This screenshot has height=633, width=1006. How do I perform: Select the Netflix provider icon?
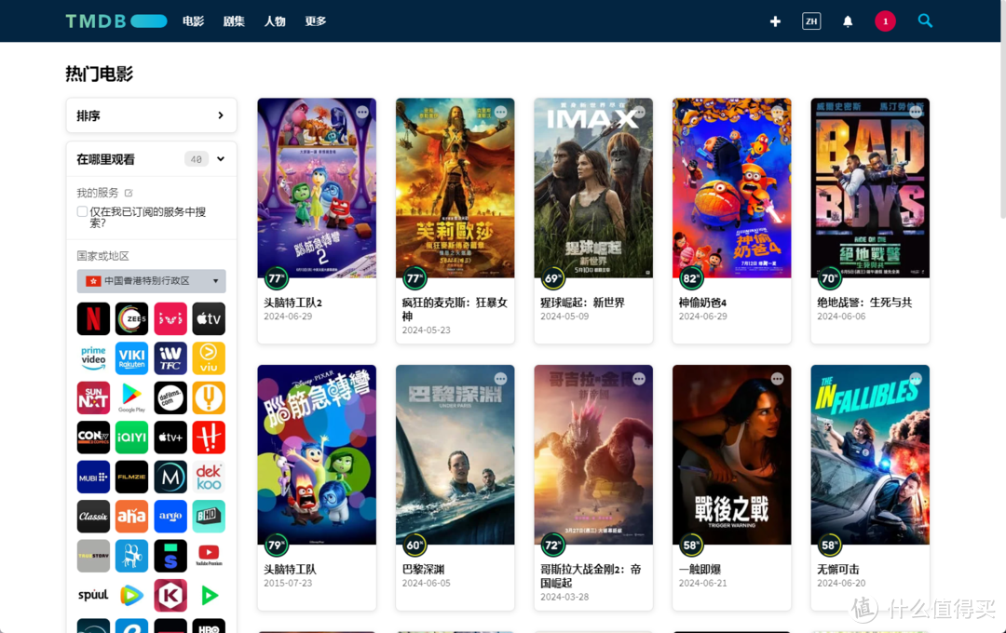click(x=94, y=318)
